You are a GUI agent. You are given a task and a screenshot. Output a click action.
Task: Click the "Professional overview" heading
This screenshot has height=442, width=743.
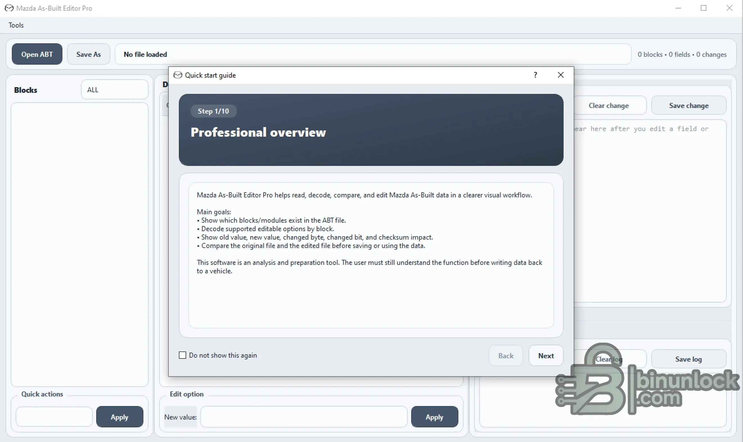[258, 132]
